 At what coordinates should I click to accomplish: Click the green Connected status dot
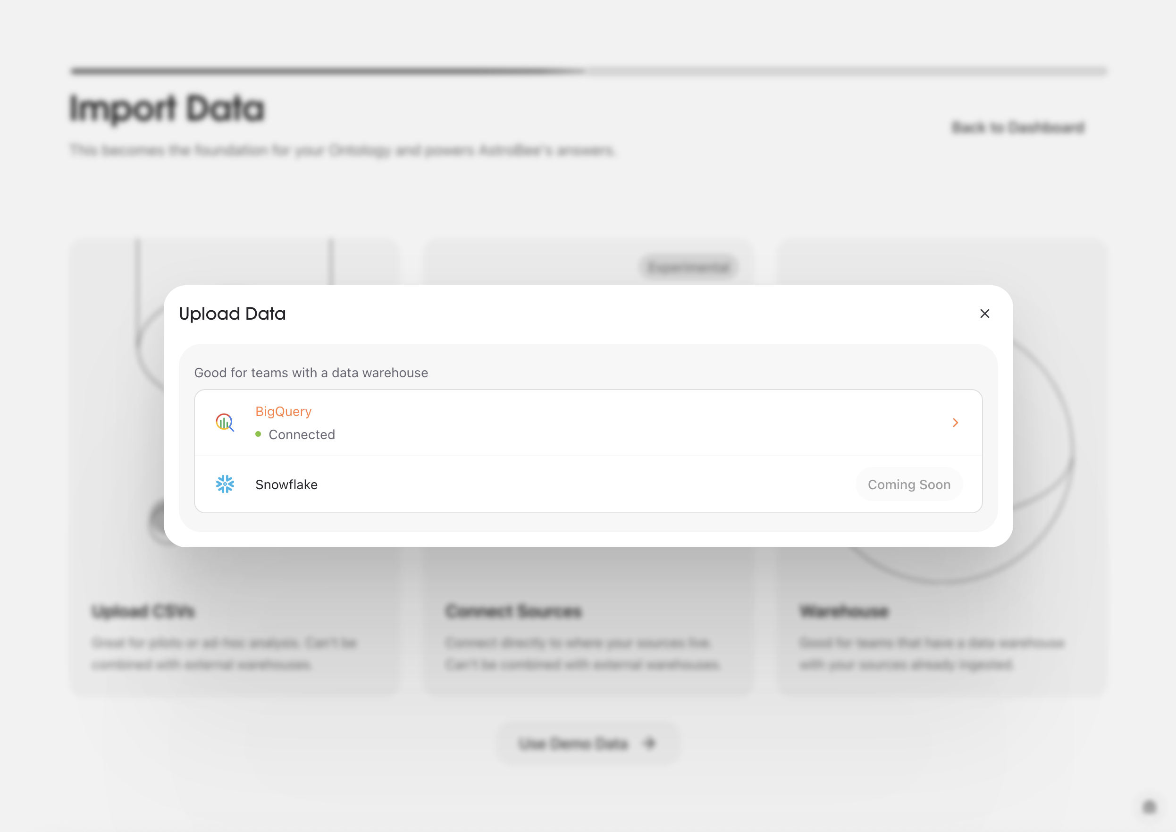click(x=259, y=434)
